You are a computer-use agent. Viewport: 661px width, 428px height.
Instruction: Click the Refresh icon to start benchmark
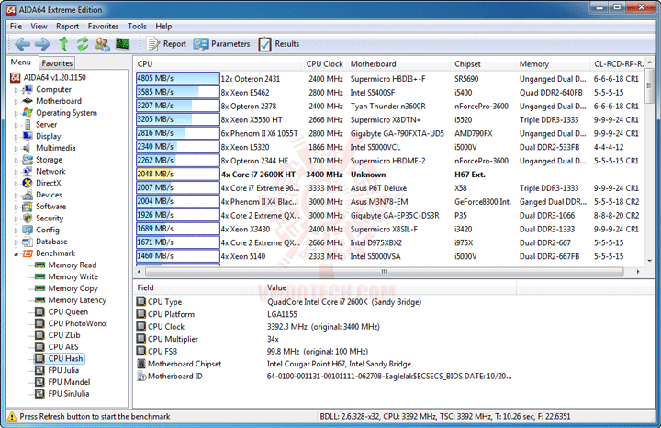[83, 44]
